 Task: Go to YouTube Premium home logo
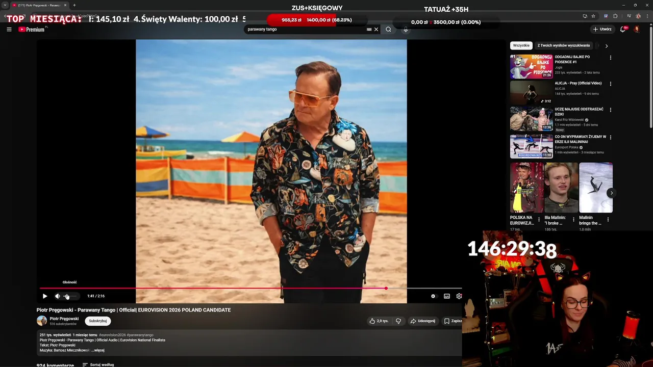pyautogui.click(x=32, y=30)
